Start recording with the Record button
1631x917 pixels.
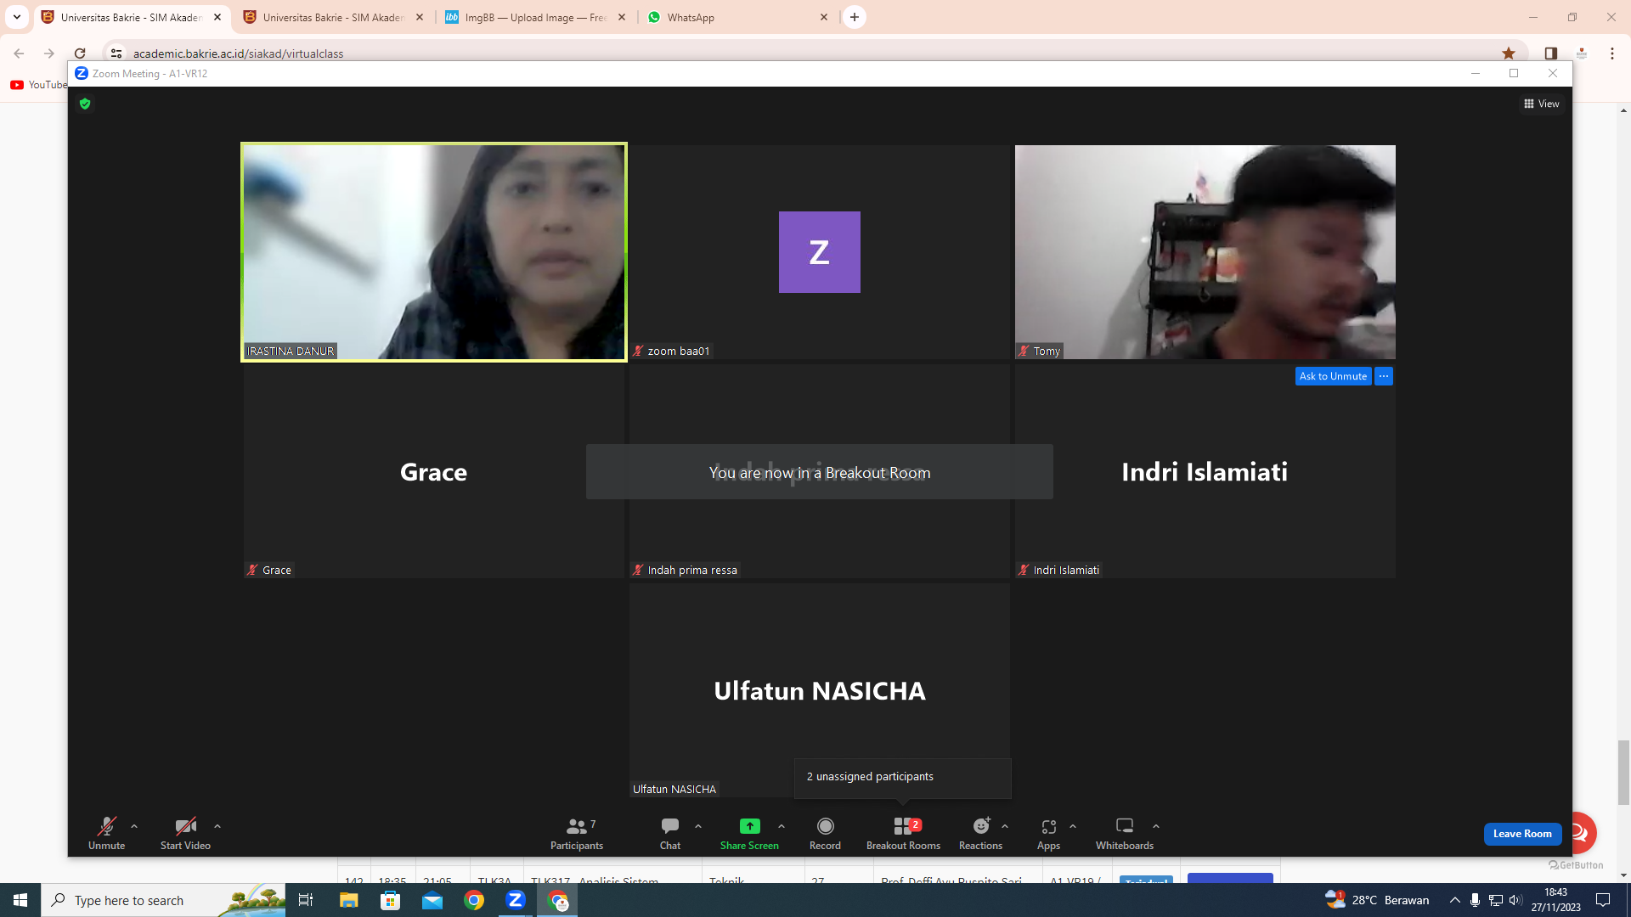click(x=825, y=833)
